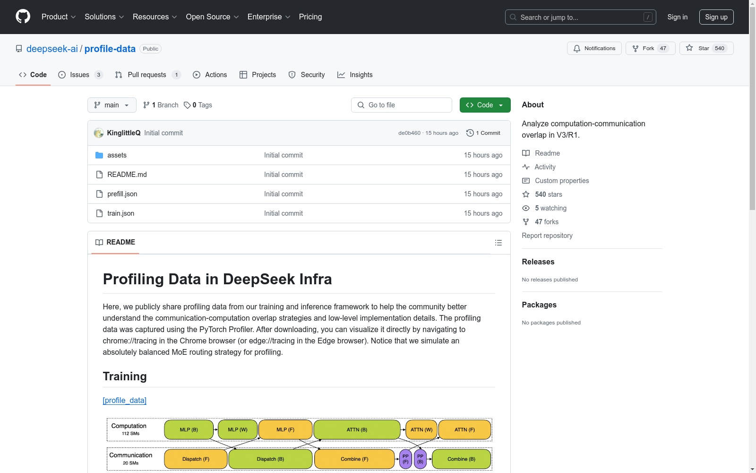Click the repository book icon beside deepseek-ai

click(19, 49)
